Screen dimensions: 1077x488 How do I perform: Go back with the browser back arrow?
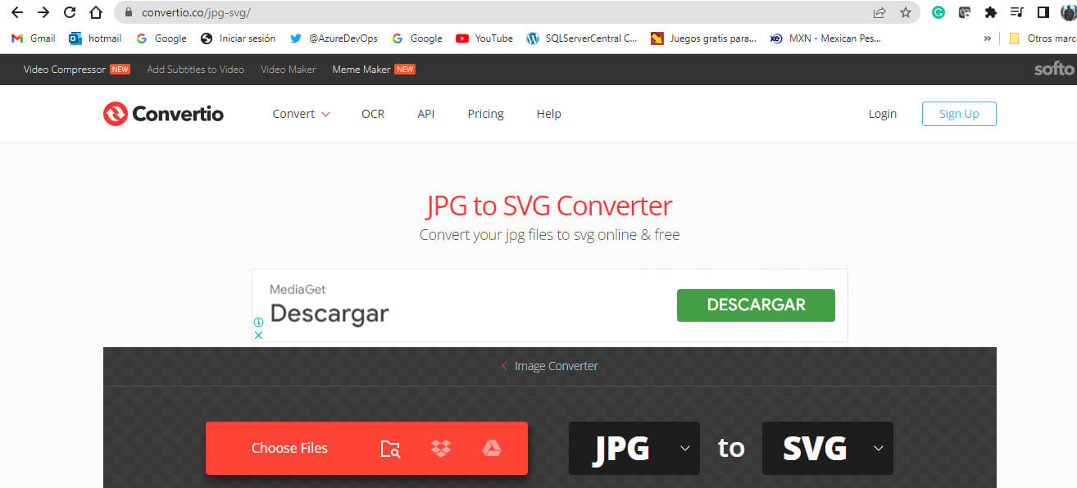(x=16, y=12)
